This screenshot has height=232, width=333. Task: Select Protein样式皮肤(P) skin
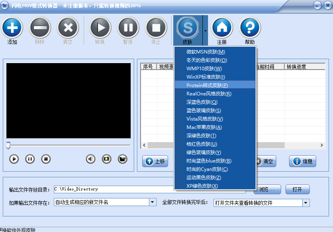coord(215,85)
